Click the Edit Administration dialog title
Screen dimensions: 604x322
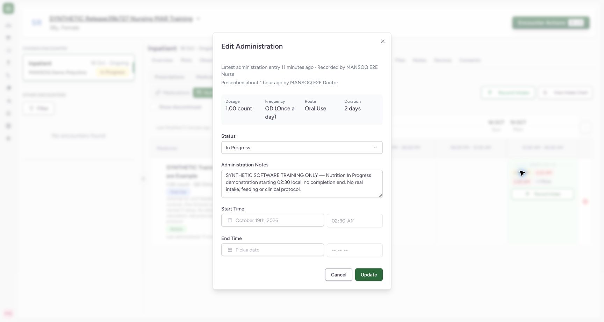pos(252,46)
